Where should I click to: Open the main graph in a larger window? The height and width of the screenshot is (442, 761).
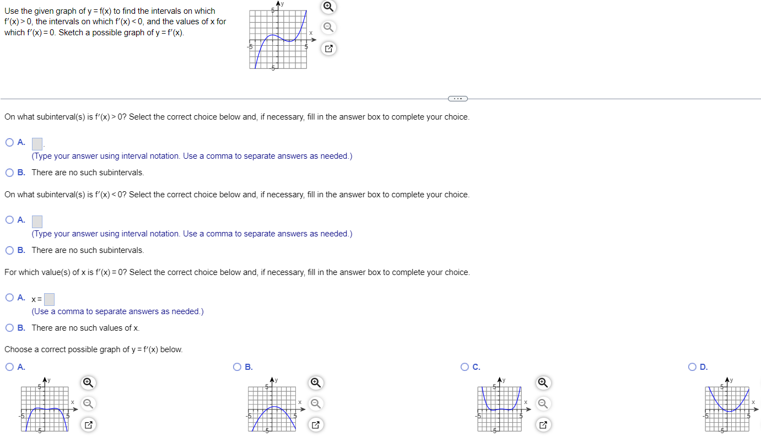point(328,48)
